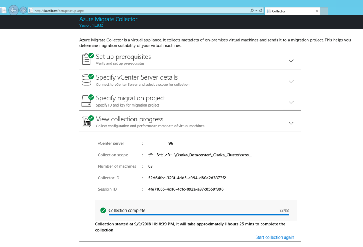Refresh the page with the reload icon
This screenshot has width=363, height=247.
pos(261,11)
